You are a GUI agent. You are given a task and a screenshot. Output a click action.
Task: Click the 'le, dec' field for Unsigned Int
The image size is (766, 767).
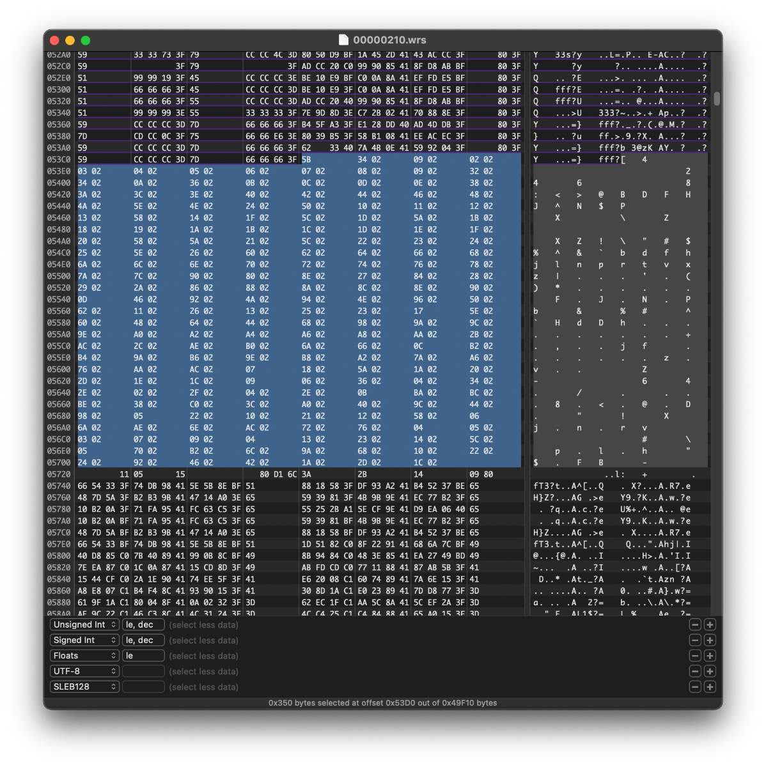tap(143, 625)
